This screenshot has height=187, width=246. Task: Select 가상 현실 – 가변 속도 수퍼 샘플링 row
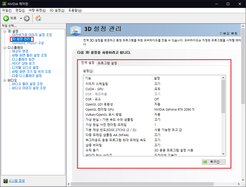click(x=153, y=120)
